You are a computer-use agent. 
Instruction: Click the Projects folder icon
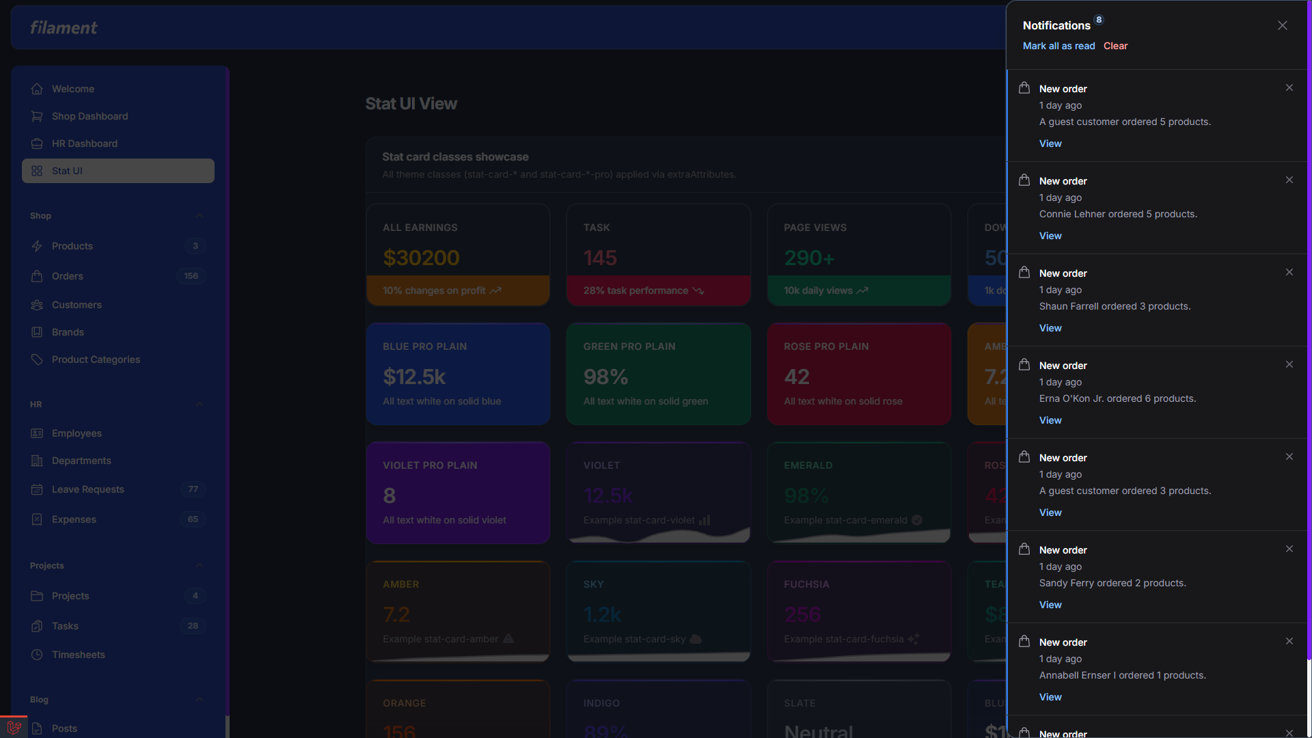(37, 596)
